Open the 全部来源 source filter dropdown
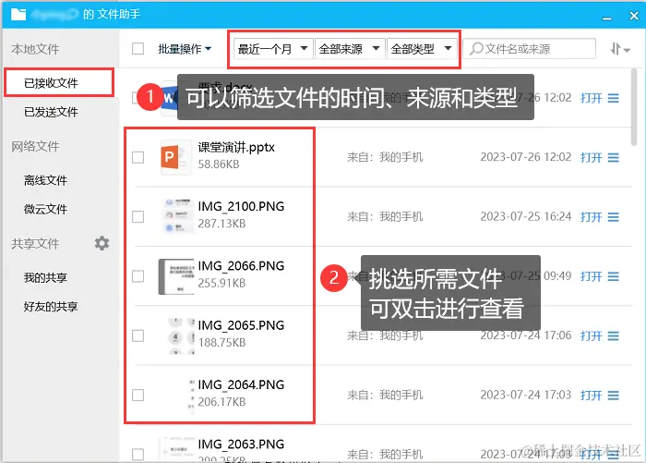The width and height of the screenshot is (646, 463). pos(350,49)
